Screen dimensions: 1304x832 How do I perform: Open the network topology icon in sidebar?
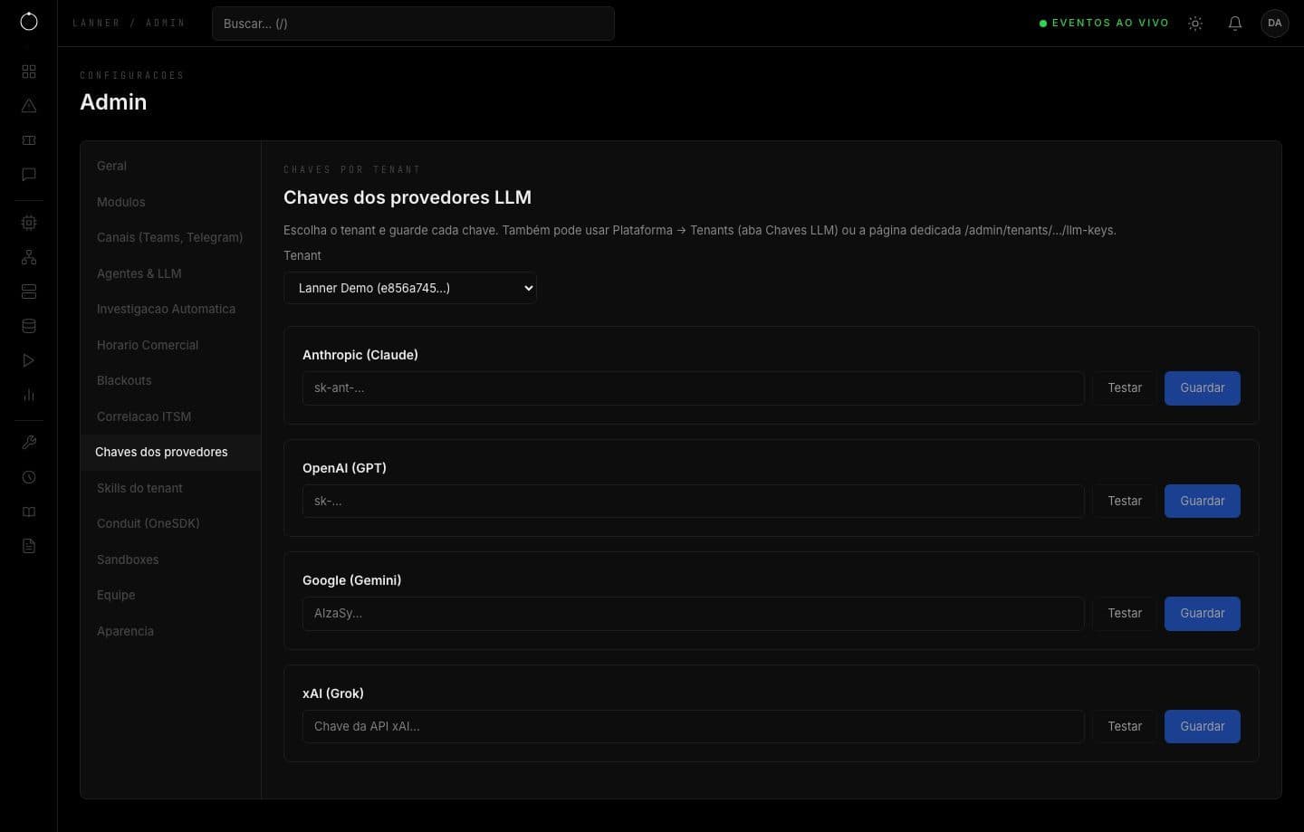(29, 257)
